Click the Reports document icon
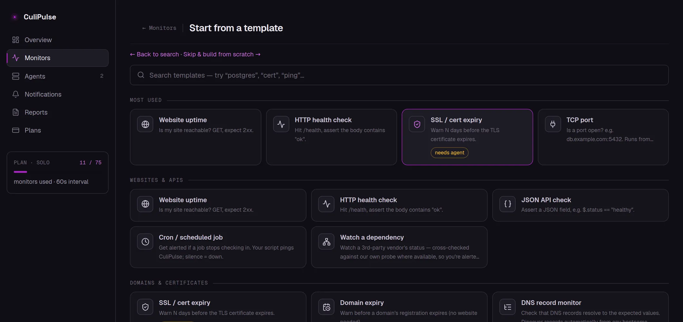The width and height of the screenshot is (683, 322). point(15,112)
